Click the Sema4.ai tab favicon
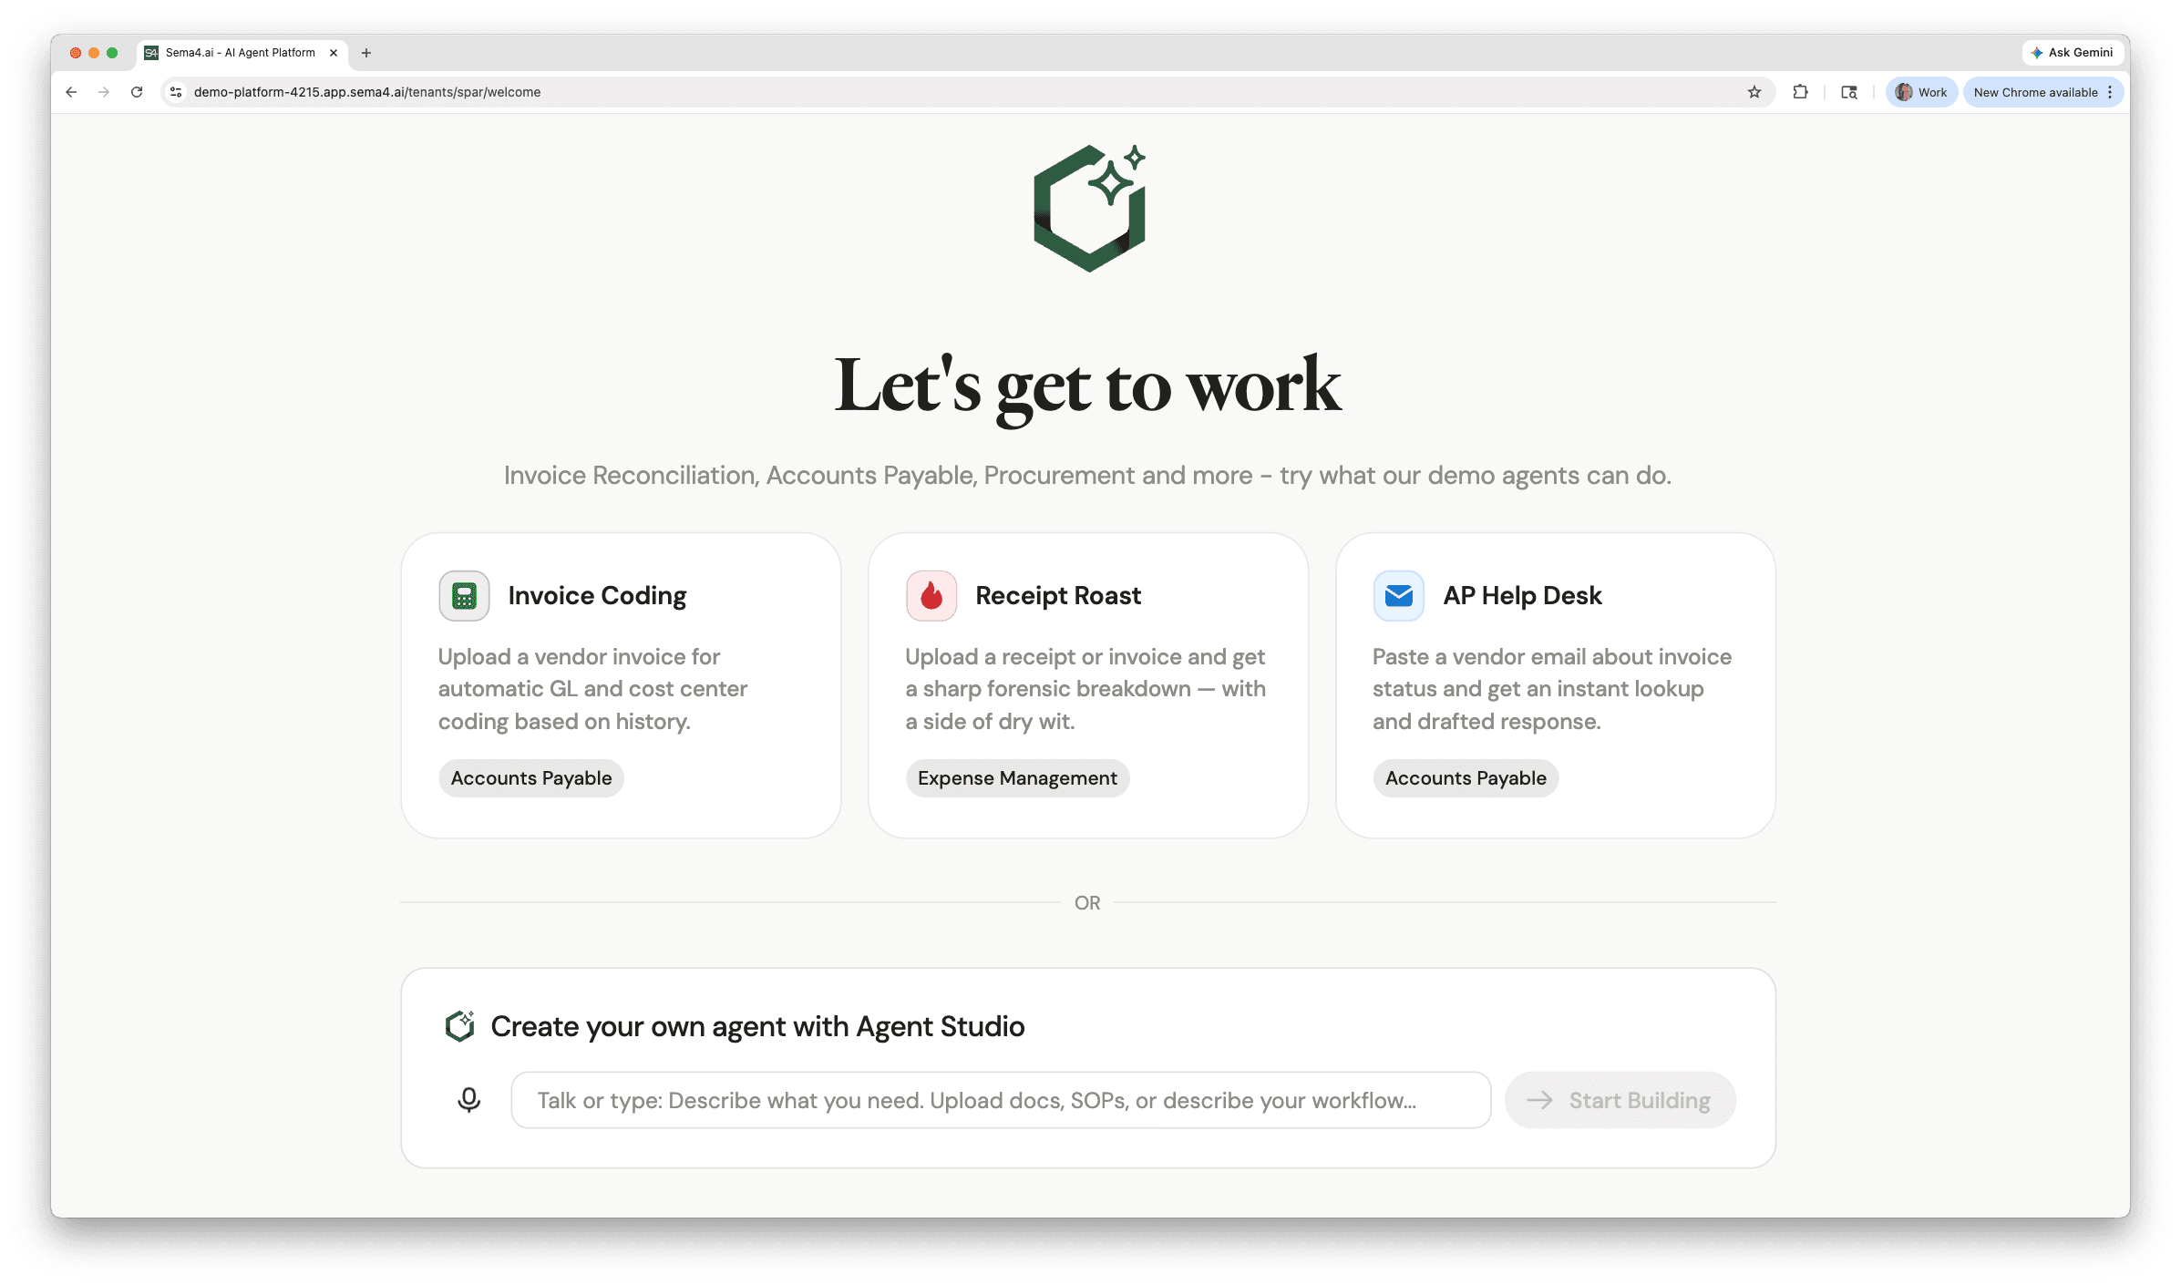Image resolution: width=2181 pixels, height=1285 pixels. pos(151,53)
